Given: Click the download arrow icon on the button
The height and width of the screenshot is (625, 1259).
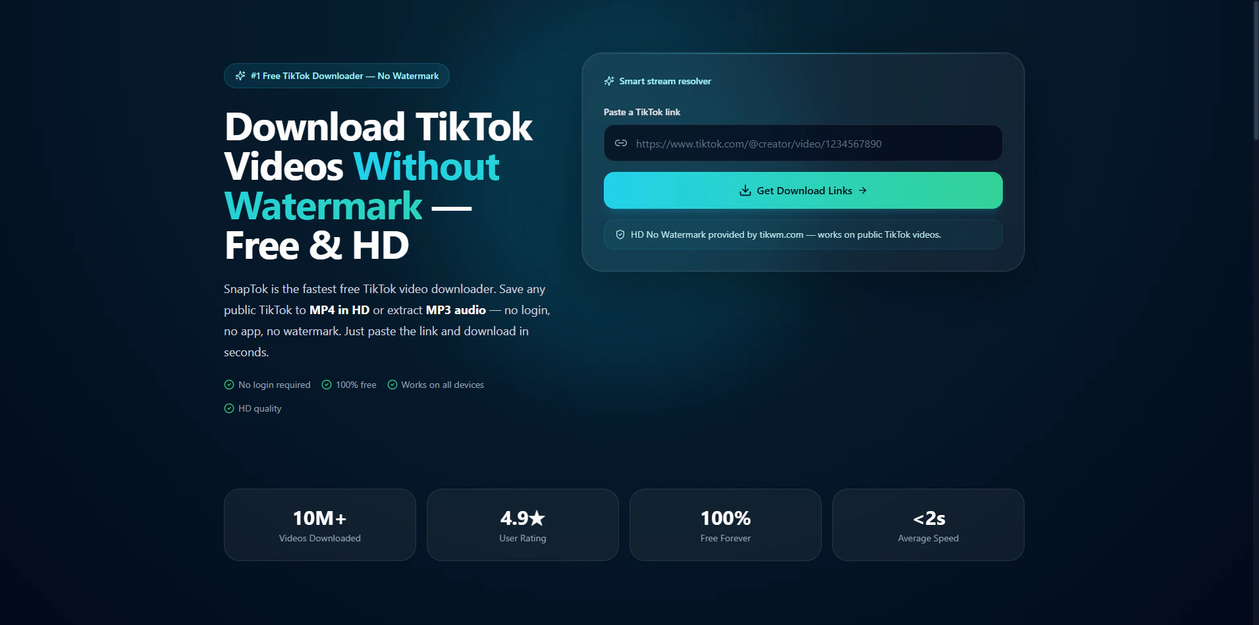Looking at the screenshot, I should [745, 190].
